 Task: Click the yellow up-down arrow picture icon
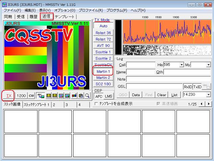[x=49, y=96]
